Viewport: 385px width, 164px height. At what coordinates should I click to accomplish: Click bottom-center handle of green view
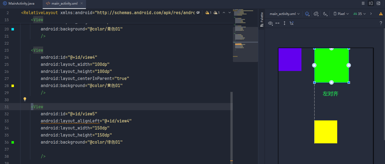coord(331,82)
